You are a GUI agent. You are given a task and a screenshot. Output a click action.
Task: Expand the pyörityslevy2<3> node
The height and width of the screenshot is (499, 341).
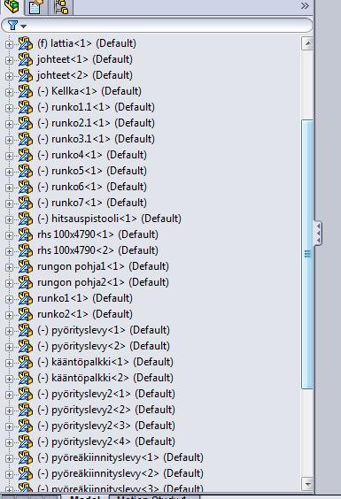(x=9, y=426)
